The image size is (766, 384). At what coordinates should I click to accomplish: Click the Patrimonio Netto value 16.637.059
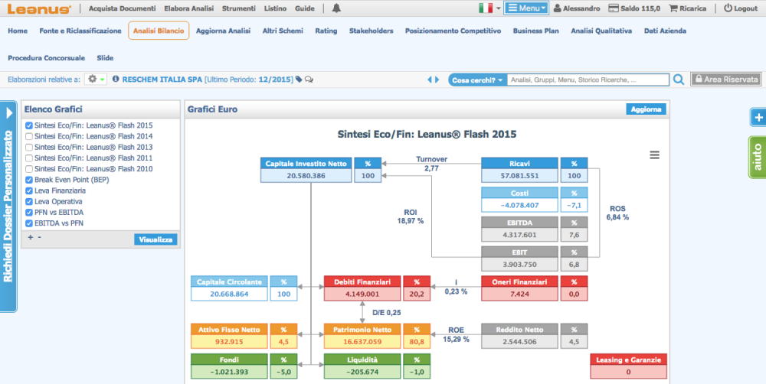[x=362, y=342]
